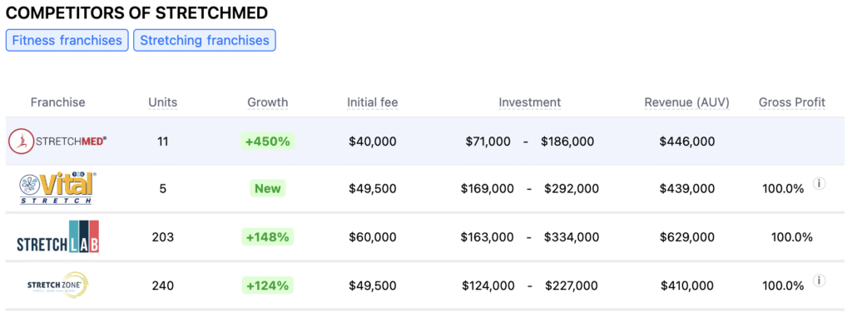Click the Investment column header
The image size is (852, 323).
point(530,102)
